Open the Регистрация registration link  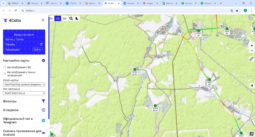(12, 49)
